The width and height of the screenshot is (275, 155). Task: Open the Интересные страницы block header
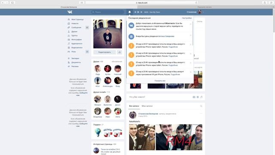(x=105, y=144)
